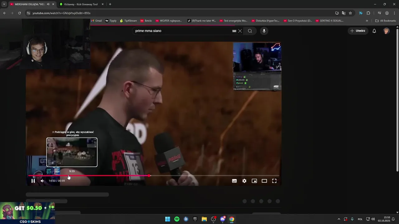399x224 pixels.
Task: Enter fullscreen mode
Action: coord(274,181)
